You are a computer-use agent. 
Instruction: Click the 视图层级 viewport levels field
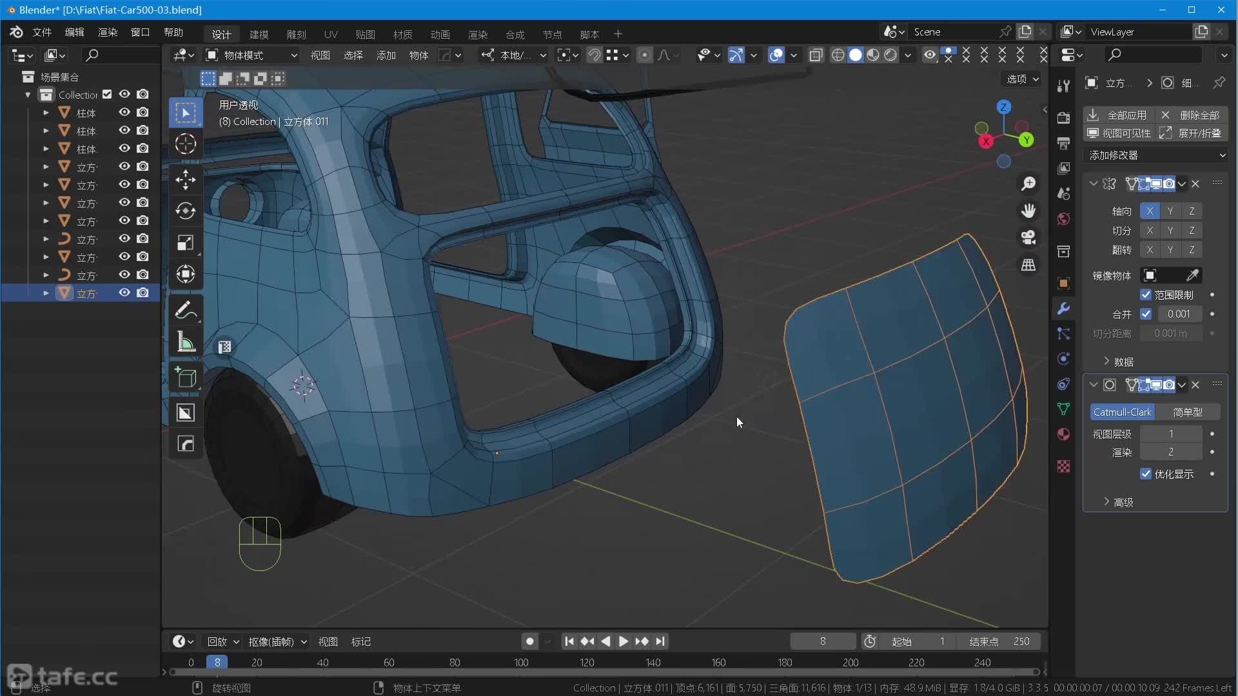[x=1171, y=434]
